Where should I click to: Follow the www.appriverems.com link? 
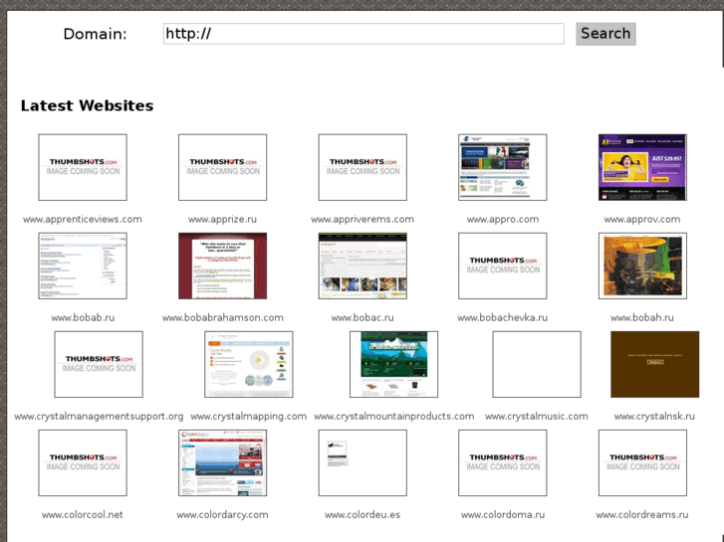tap(362, 219)
